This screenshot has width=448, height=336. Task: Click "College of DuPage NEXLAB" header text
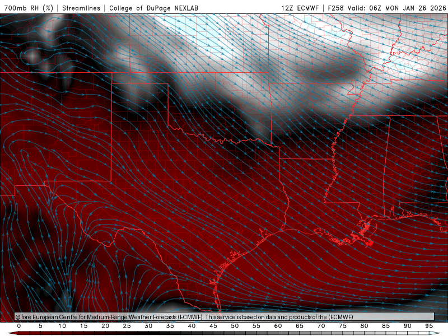(x=153, y=8)
